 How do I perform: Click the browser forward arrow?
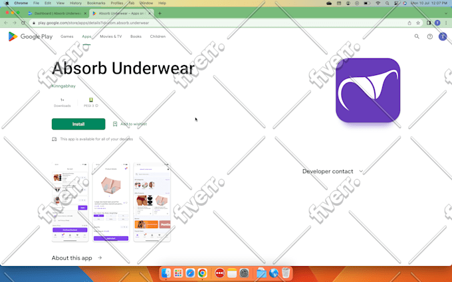[x=15, y=23]
